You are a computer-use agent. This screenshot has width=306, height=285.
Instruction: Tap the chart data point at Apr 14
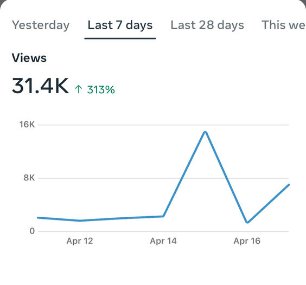[x=163, y=216]
